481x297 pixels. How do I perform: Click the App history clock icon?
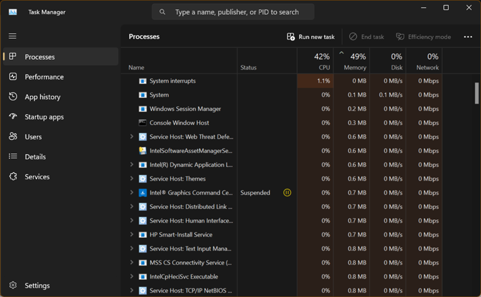13,97
